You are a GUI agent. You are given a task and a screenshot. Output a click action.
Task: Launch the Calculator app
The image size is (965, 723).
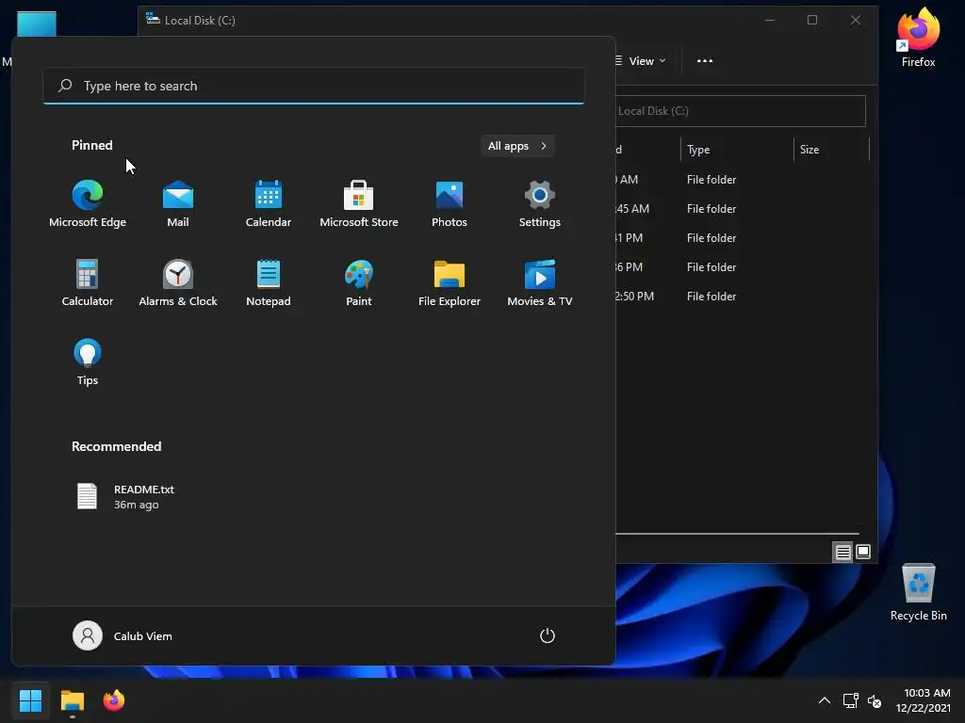(88, 282)
